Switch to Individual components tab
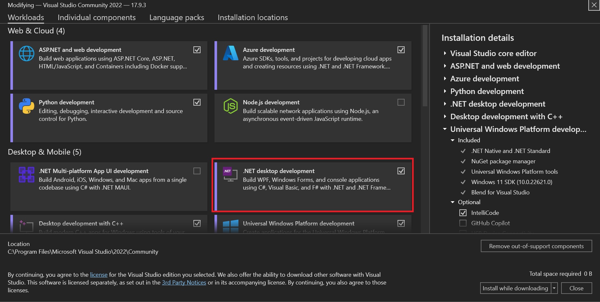The width and height of the screenshot is (600, 302). 97,17
